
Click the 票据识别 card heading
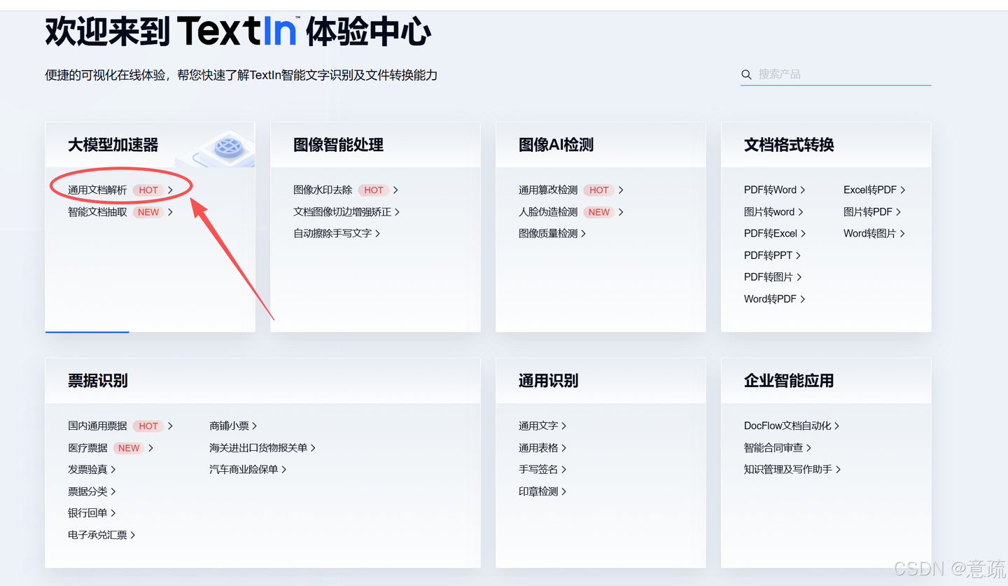click(98, 381)
